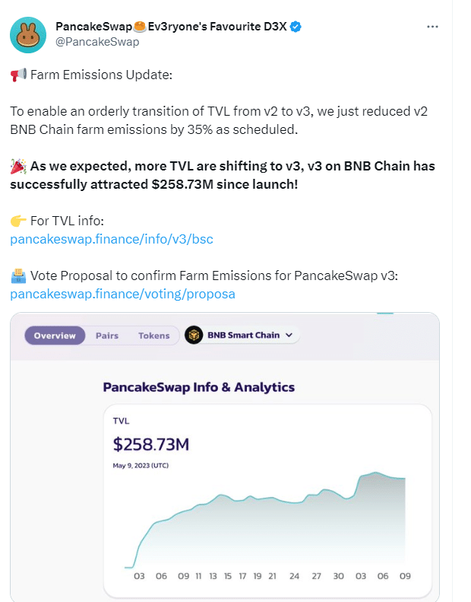Click the TVL chart peak near 06
The image size is (471, 602).
coord(375,473)
